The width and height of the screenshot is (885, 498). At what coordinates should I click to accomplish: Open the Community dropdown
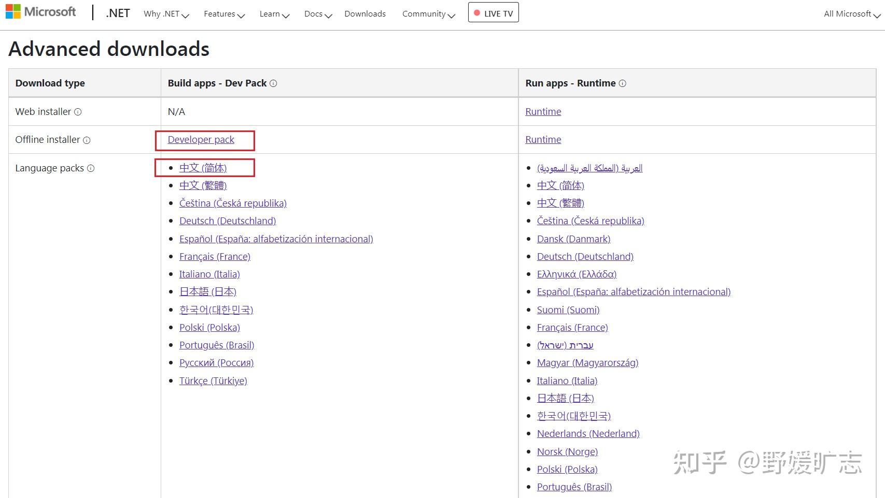[x=428, y=14]
